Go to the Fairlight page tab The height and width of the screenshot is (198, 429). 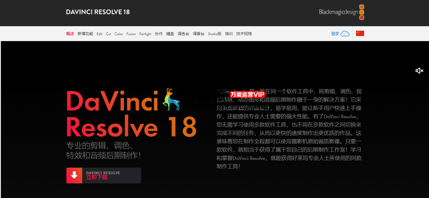[x=145, y=34]
